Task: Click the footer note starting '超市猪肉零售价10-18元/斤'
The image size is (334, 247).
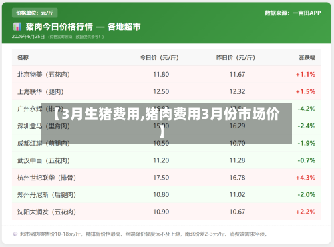Action: (x=144, y=234)
